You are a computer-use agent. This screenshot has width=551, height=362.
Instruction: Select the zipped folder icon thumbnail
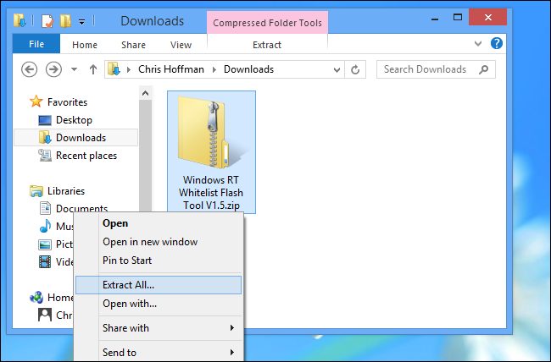[x=212, y=134]
